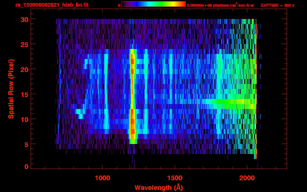Click the 1000 wavelength tick label
This screenshot has width=307, height=192.
point(102,178)
